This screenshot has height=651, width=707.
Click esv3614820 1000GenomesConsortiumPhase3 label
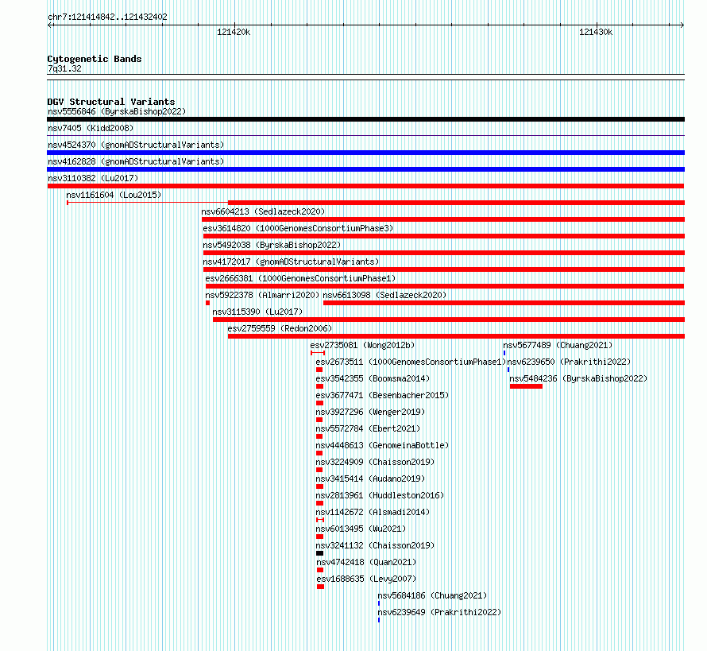click(298, 228)
